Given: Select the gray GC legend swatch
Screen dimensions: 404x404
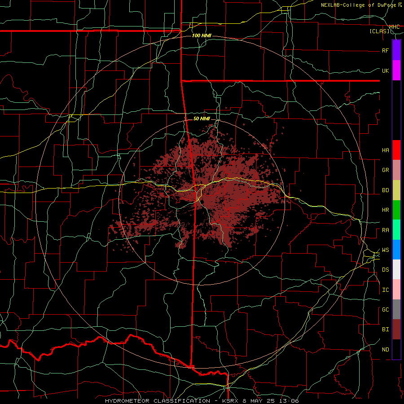Looking at the screenshot, I should coord(396,309).
